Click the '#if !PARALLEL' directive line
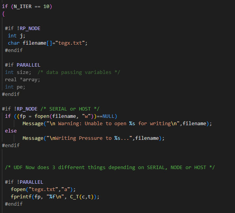 pos(24,182)
